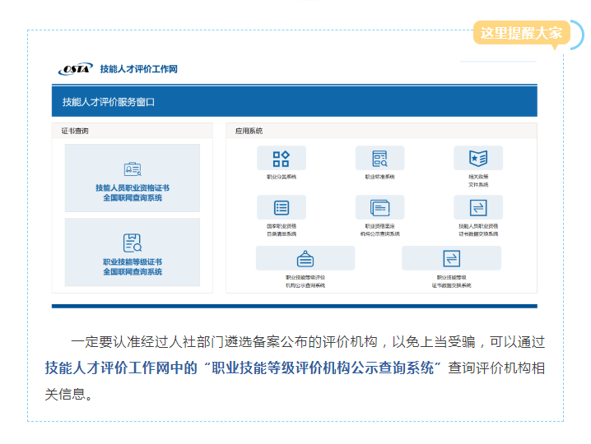Click the 技能人员职业资格证书 ID card icon
The width and height of the screenshot is (591, 444).
(133, 169)
